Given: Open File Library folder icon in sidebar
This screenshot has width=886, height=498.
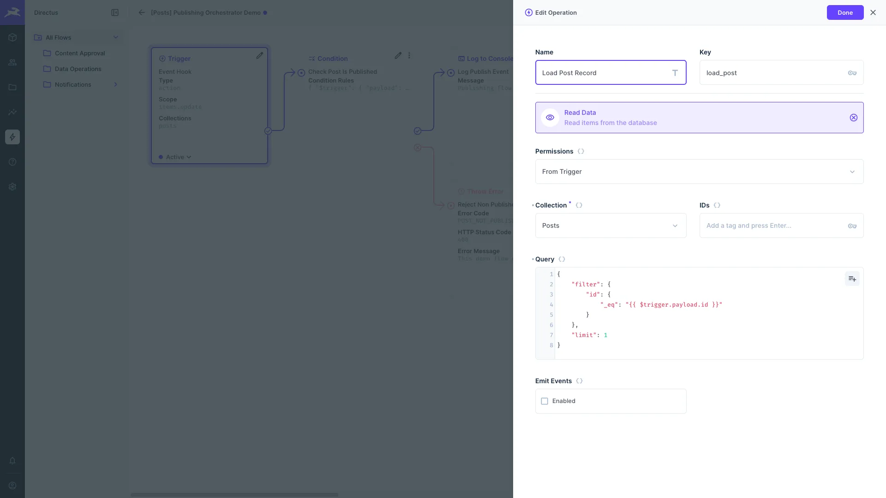Looking at the screenshot, I should [x=12, y=87].
